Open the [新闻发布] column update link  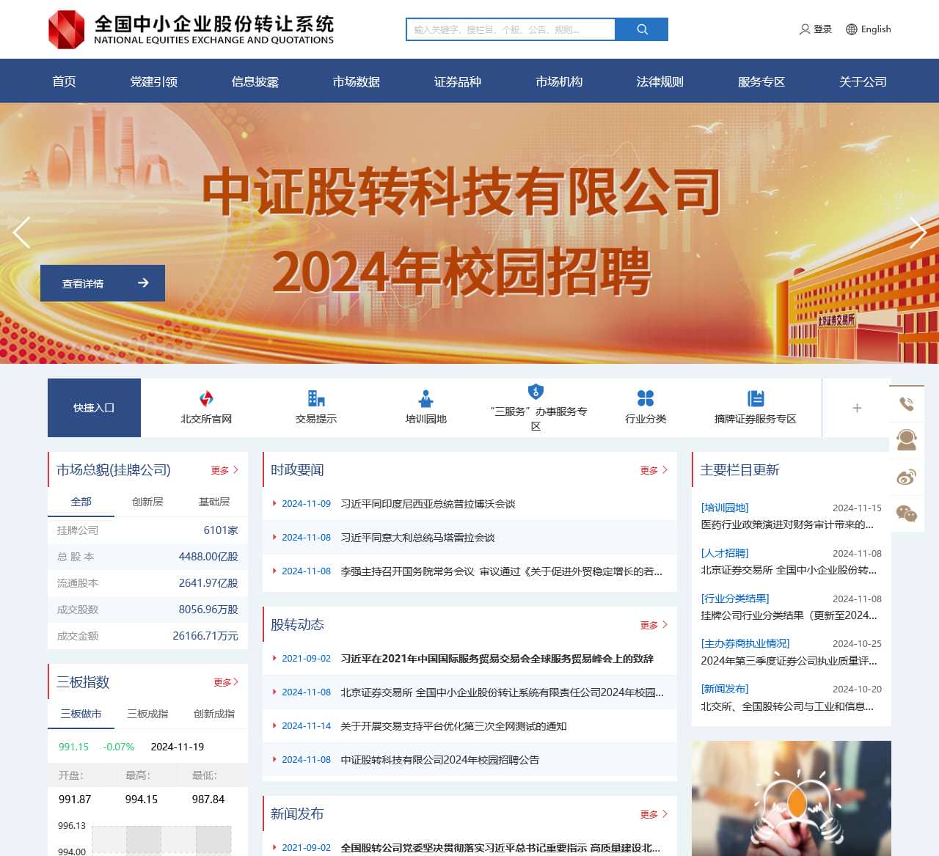coord(725,689)
